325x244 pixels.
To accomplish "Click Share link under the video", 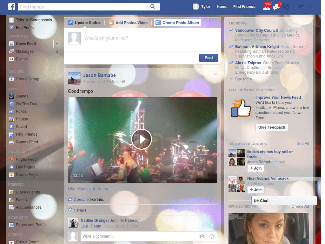I will pyautogui.click(x=103, y=189).
